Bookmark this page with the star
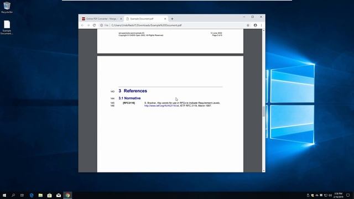 [x=248, y=25]
